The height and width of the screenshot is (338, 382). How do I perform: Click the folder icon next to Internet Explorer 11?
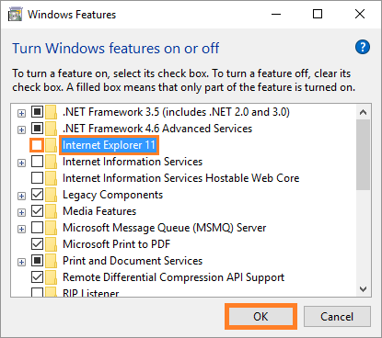tap(51, 145)
